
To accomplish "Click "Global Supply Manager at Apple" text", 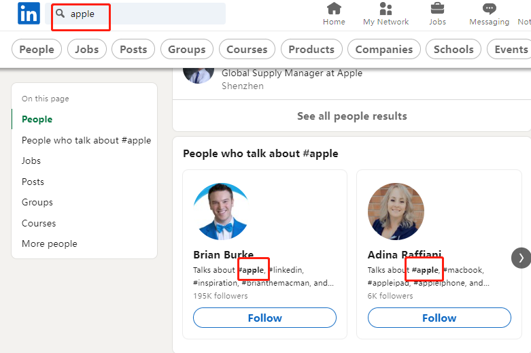I will point(292,73).
